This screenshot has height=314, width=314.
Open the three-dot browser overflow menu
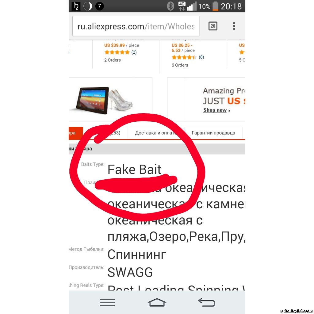pyautogui.click(x=234, y=26)
